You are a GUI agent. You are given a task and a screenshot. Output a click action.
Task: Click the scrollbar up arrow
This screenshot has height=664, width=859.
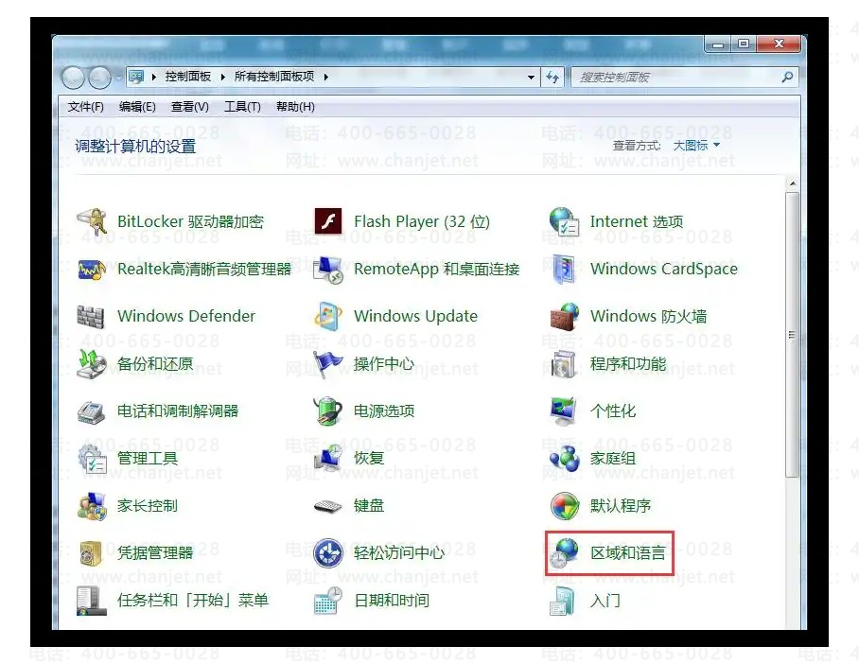coord(792,183)
